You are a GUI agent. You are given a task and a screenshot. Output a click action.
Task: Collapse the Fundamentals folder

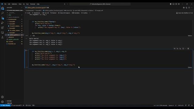tap(12, 19)
